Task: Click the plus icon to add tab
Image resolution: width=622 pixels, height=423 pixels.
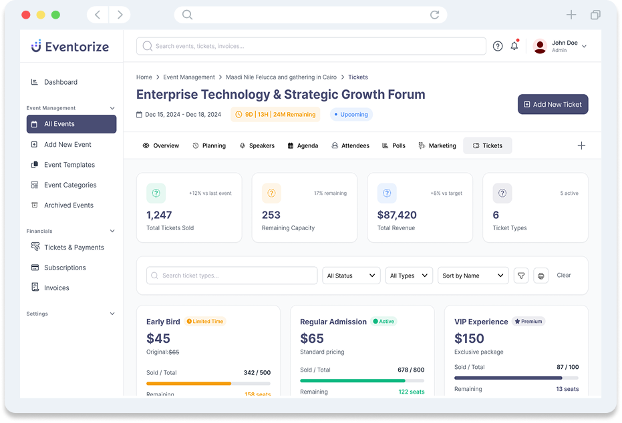Action: click(581, 145)
